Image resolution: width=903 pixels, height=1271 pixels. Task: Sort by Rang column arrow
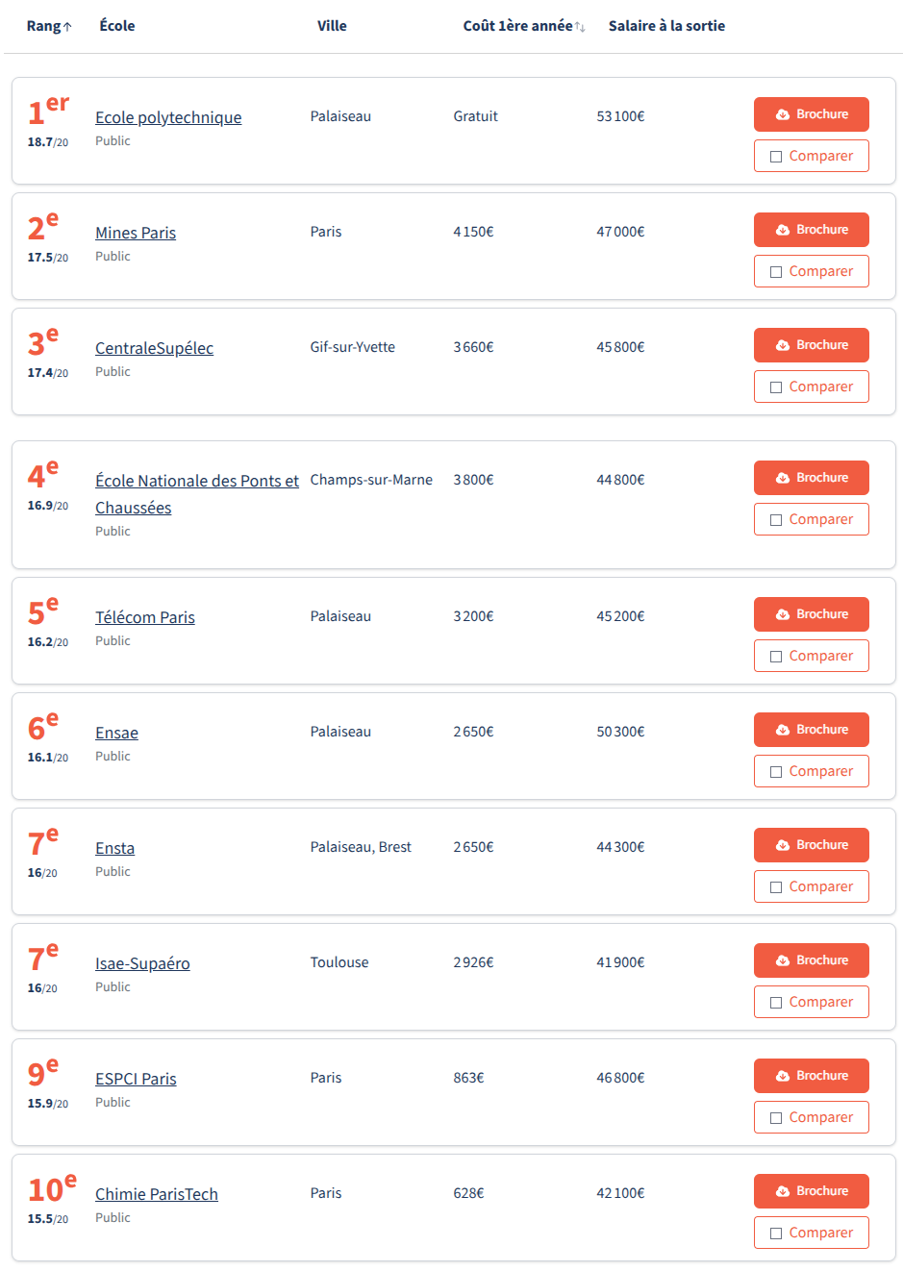[x=67, y=27]
